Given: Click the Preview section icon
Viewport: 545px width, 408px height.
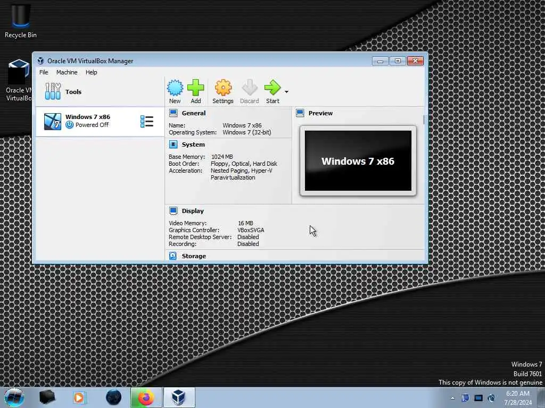Looking at the screenshot, I should coord(300,113).
